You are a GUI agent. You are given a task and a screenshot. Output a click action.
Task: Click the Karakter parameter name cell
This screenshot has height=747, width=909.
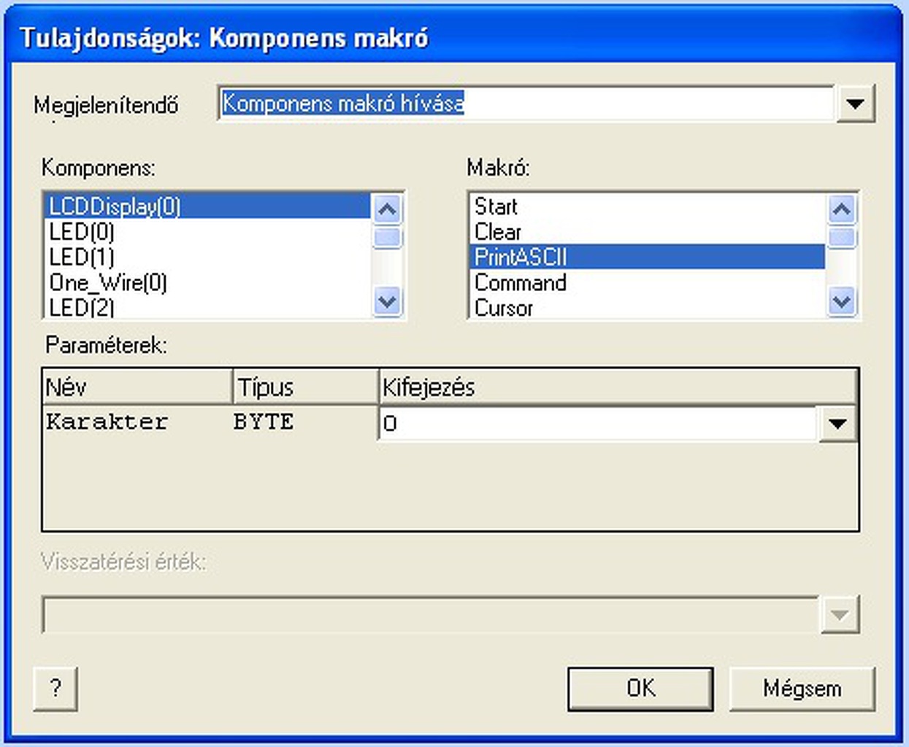pyautogui.click(x=107, y=422)
